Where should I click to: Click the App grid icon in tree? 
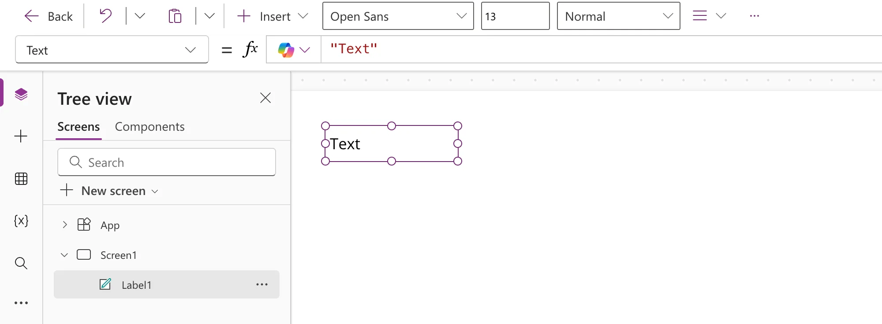tap(84, 225)
